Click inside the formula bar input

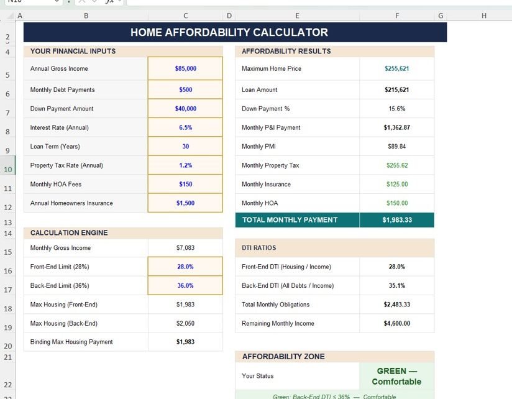[x=311, y=2]
